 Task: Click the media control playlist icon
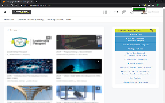153,5
